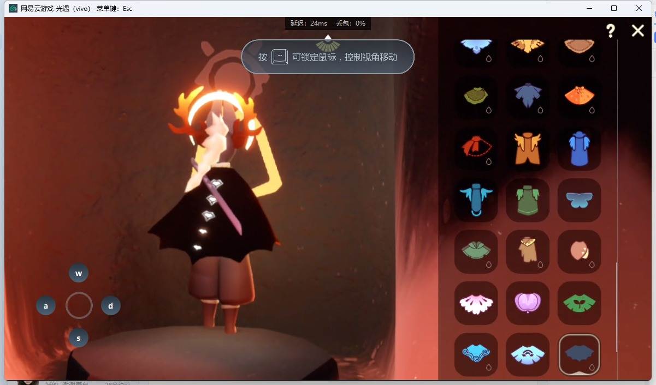Select the green tunic with leaf shoulders
The width and height of the screenshot is (656, 385).
coord(528,200)
